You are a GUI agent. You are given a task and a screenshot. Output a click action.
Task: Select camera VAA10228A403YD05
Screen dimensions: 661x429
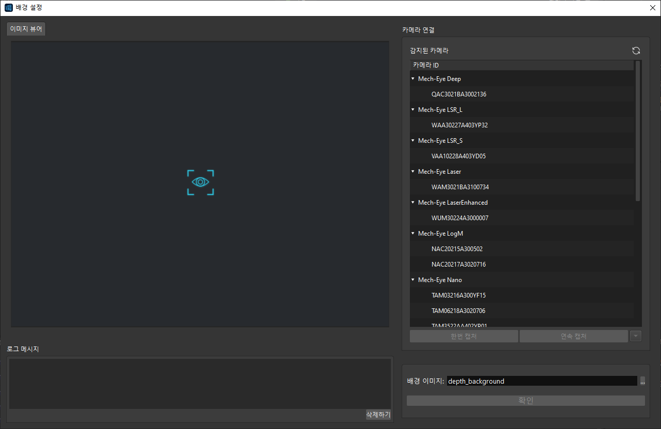coord(522,156)
